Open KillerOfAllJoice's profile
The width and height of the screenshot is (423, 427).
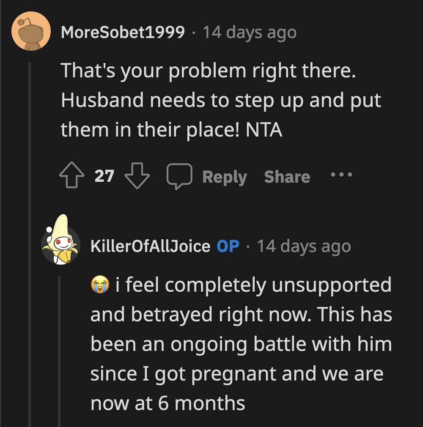(150, 246)
